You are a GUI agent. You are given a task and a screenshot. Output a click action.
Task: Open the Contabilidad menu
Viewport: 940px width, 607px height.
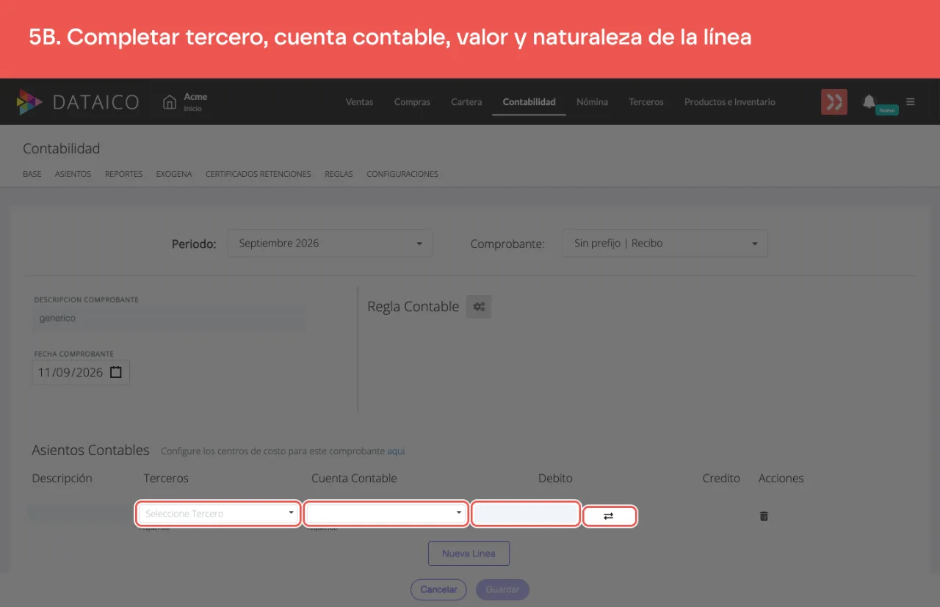[529, 102]
